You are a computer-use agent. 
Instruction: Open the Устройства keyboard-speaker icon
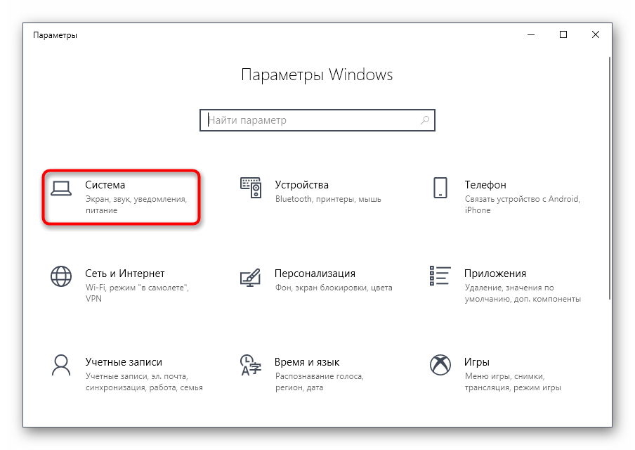[251, 188]
